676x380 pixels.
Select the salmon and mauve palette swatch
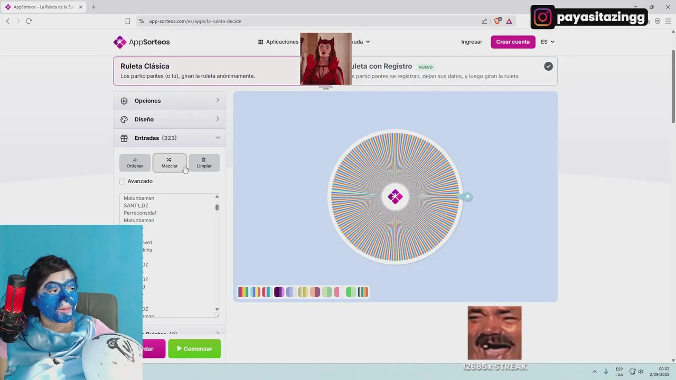coord(315,292)
